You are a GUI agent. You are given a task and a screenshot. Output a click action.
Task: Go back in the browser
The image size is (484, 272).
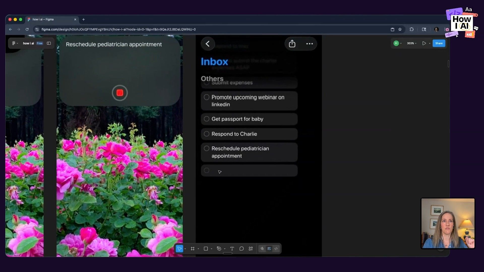tap(10, 29)
